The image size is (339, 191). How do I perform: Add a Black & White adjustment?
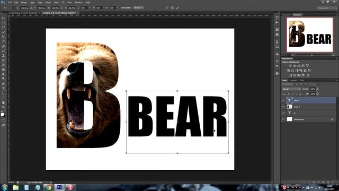coord(297,71)
